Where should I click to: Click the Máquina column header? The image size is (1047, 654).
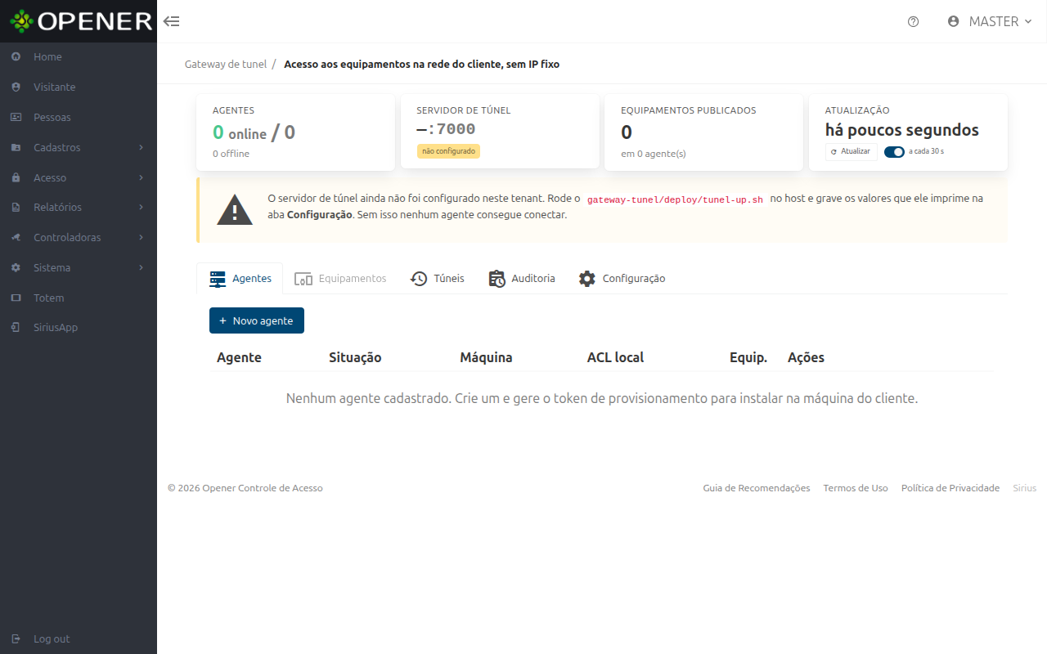point(486,357)
